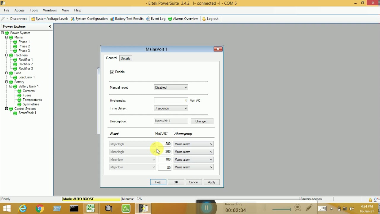This screenshot has width=380, height=214.
Task: Click the Disconnect toolbar button
Action: pyautogui.click(x=18, y=19)
